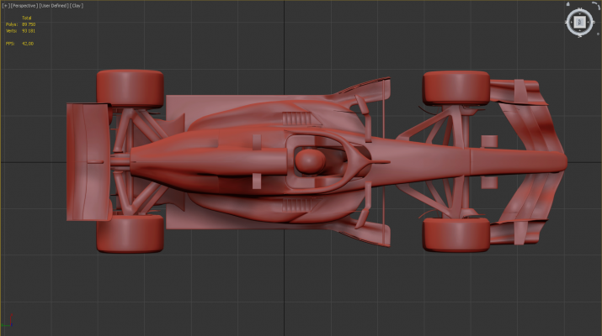The width and height of the screenshot is (602, 336).
Task: Click the ViewCube Home icon
Action: pyautogui.click(x=568, y=4)
